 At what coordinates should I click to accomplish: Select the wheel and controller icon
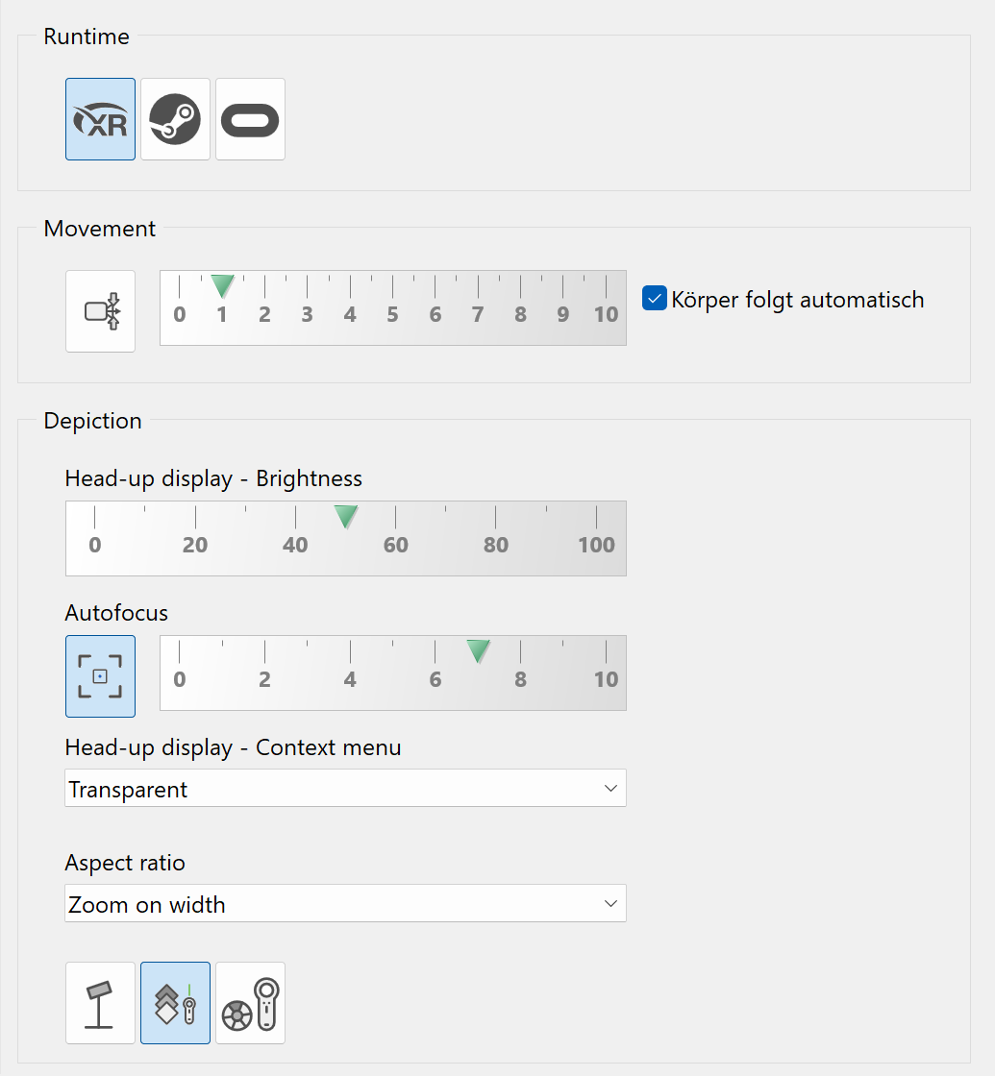pyautogui.click(x=250, y=1003)
